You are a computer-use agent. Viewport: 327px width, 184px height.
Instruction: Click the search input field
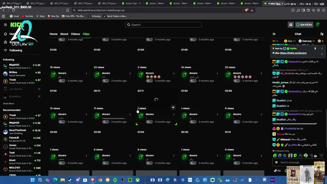pyautogui.click(x=163, y=25)
